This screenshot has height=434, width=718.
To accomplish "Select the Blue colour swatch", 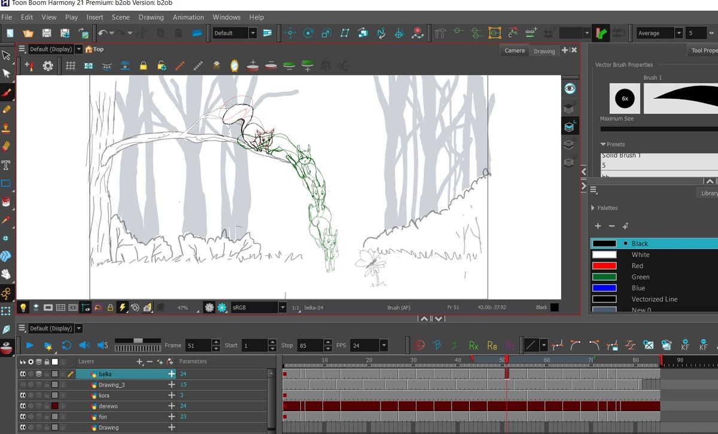I will point(604,288).
